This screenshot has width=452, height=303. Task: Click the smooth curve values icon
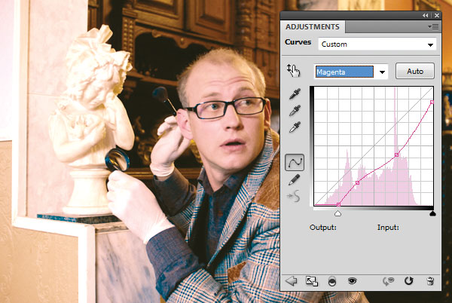click(x=294, y=197)
